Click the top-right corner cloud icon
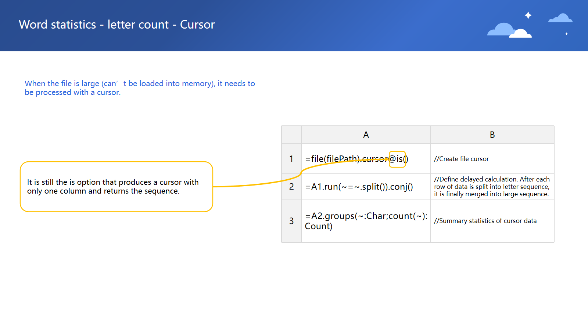Screen dimensions: 588x330 click(560, 18)
